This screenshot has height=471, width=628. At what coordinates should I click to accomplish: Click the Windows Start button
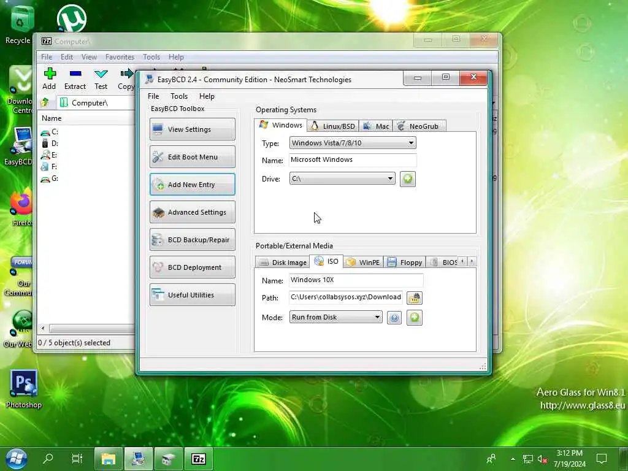17,459
